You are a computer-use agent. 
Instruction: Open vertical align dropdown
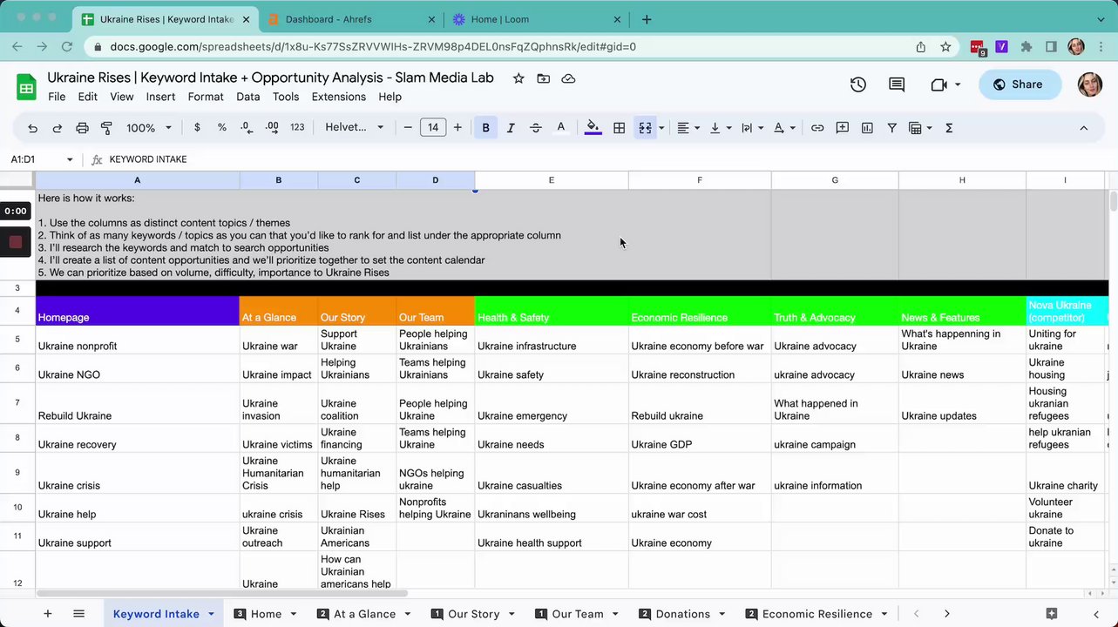(x=719, y=128)
